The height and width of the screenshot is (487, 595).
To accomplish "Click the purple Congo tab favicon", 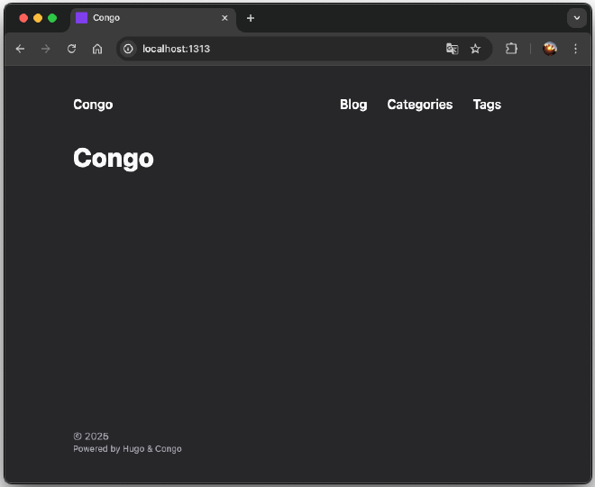I will coord(81,18).
